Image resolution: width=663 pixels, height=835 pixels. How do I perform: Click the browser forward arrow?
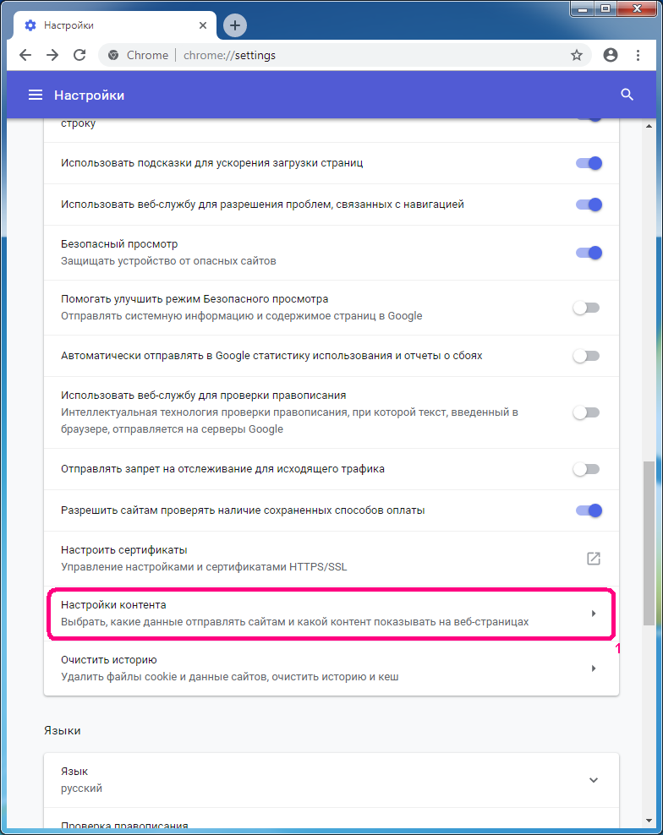click(x=52, y=55)
